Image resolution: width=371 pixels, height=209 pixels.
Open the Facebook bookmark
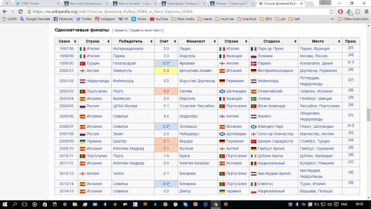point(63,19)
